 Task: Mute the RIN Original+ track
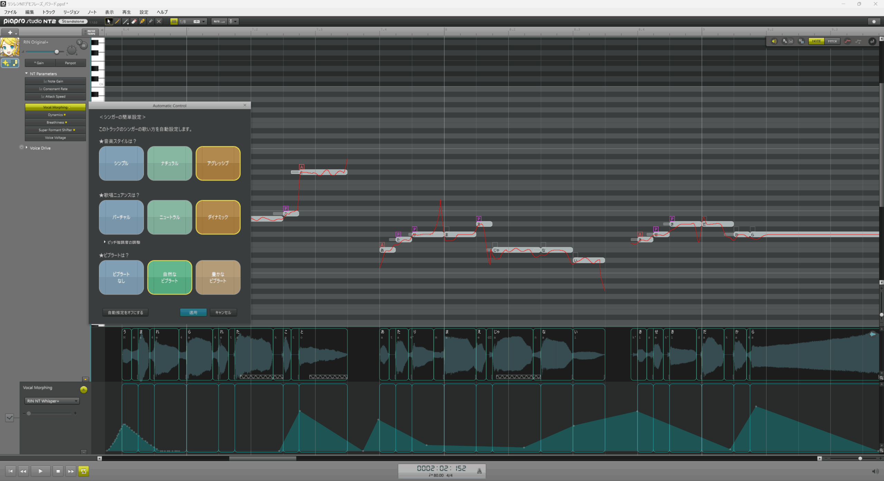click(84, 46)
